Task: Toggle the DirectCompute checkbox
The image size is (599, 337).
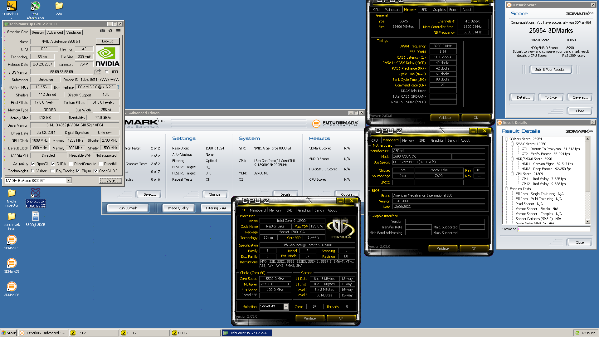Action: (x=71, y=164)
